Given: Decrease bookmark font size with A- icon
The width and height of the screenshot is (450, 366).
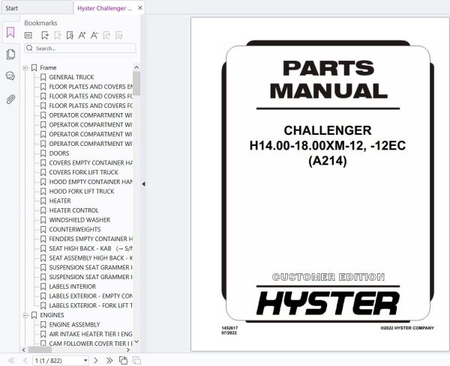Looking at the screenshot, I should (94, 35).
